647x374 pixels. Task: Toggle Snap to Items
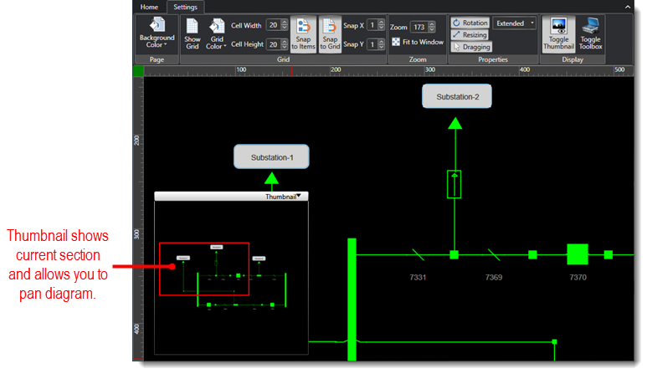coord(303,34)
